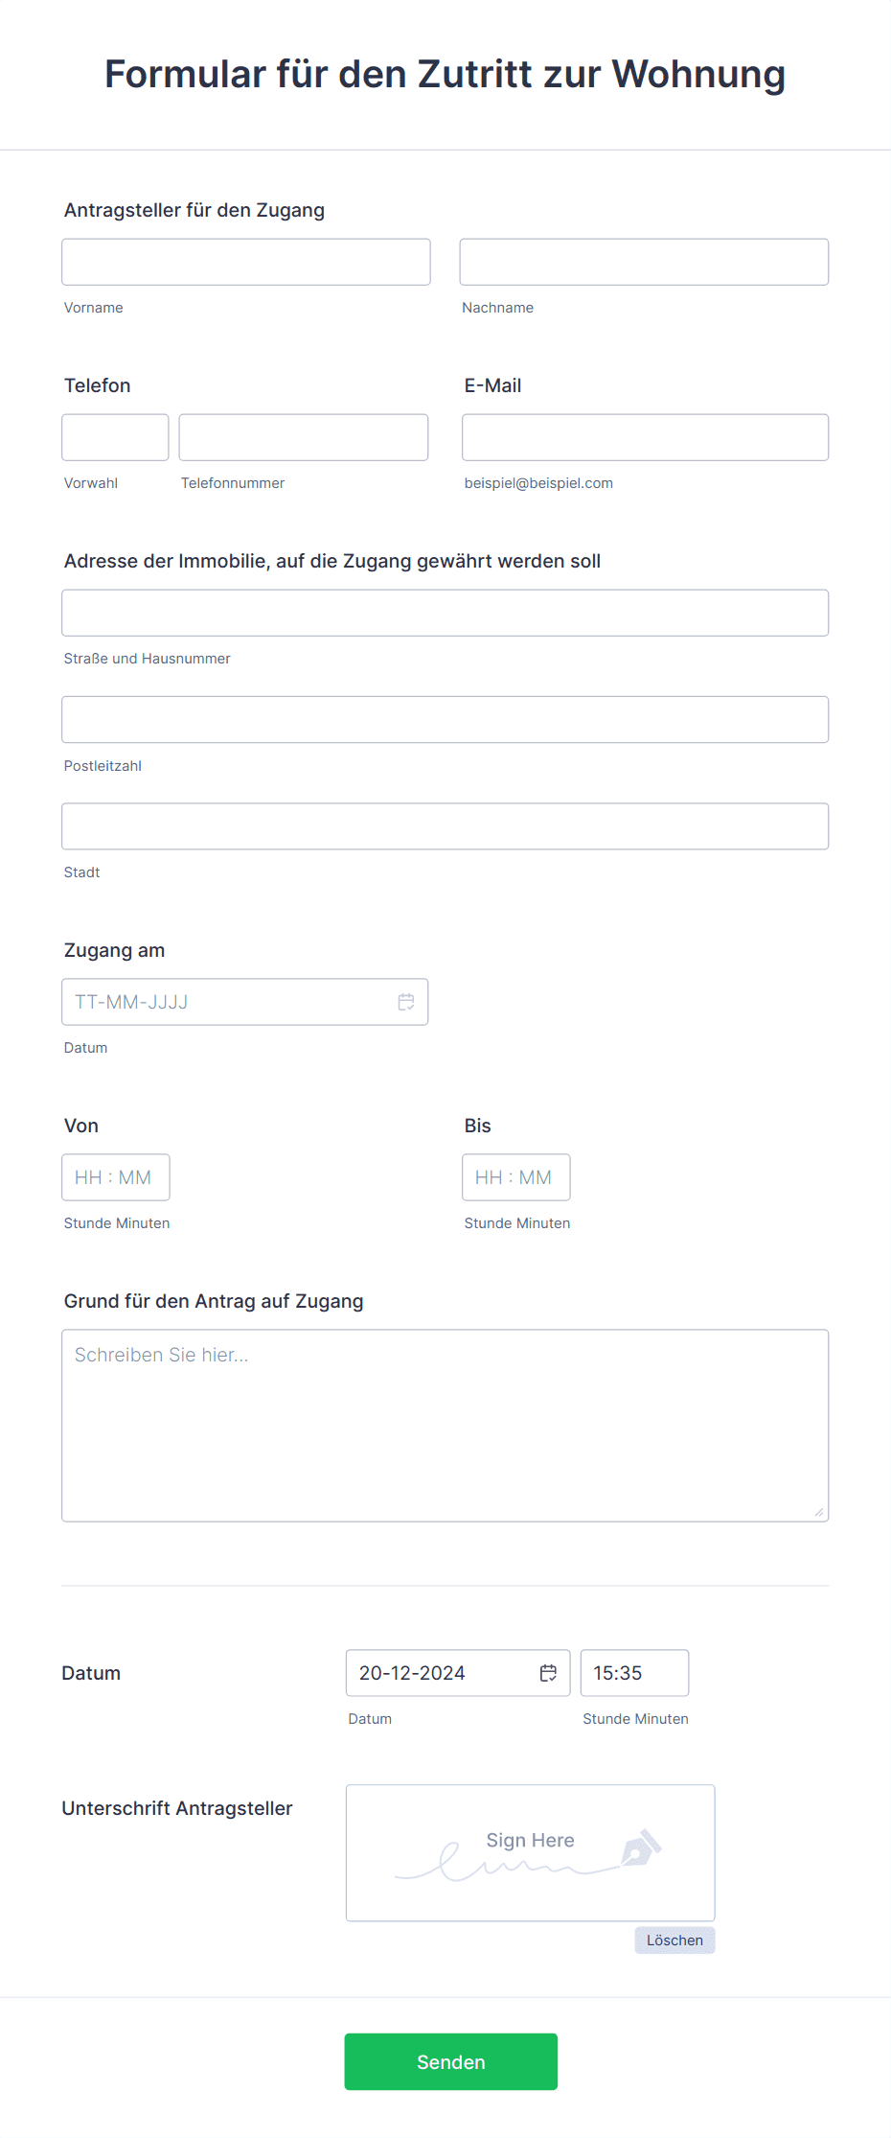
Task: Click the Von HH:MM time field
Action: pyautogui.click(x=115, y=1177)
